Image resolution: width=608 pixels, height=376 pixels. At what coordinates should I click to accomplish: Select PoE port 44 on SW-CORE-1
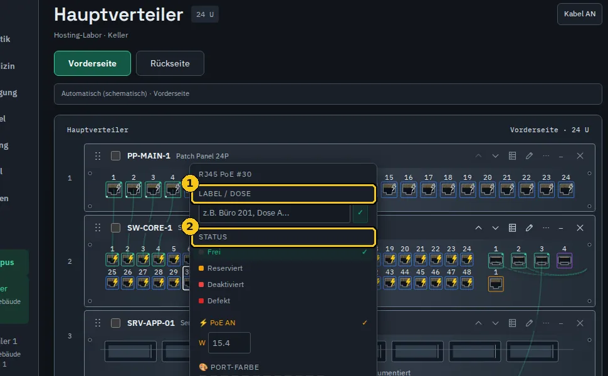click(405, 283)
